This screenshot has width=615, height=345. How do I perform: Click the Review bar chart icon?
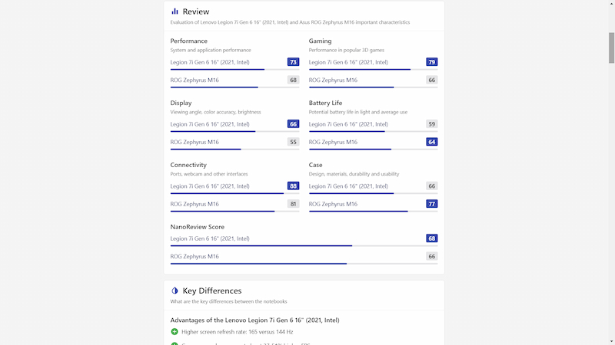(175, 11)
